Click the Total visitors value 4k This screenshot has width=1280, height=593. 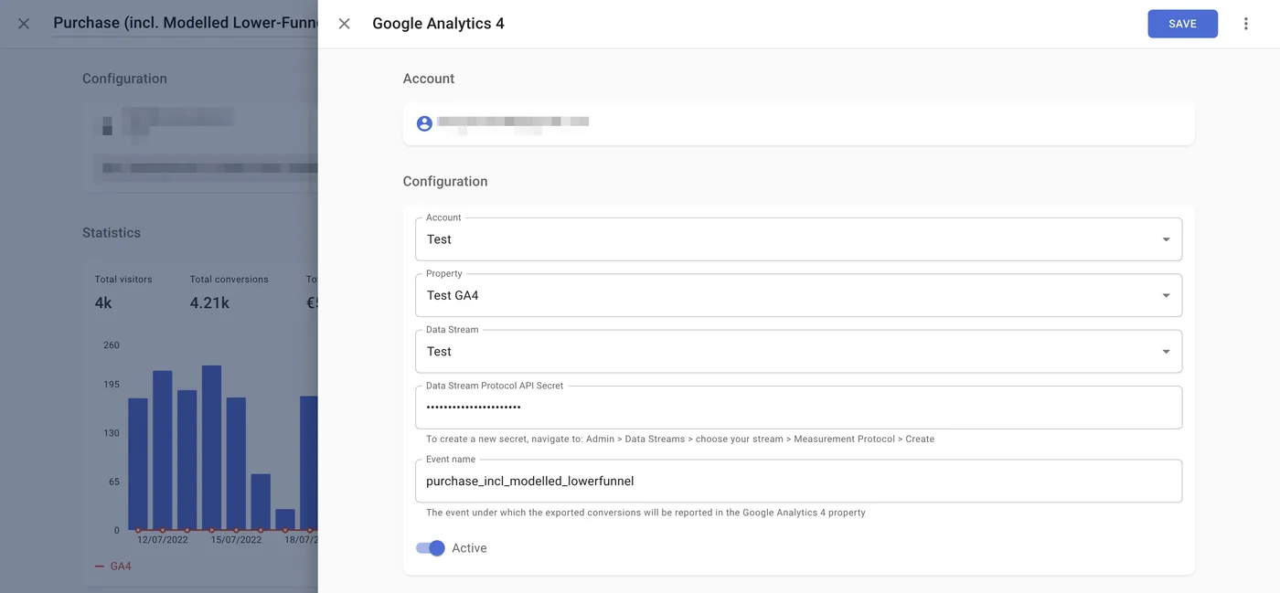(x=103, y=301)
